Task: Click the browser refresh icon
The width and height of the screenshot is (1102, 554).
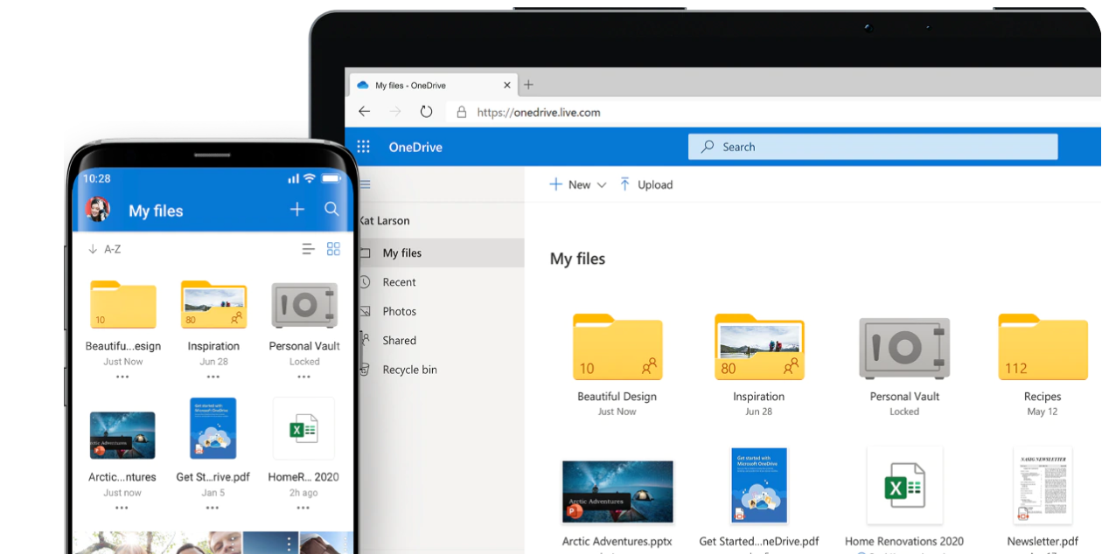Action: tap(426, 112)
